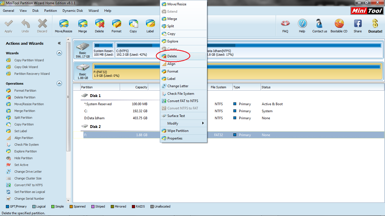This screenshot has width=385, height=216.
Task: Select the D:Data Idham partition row
Action: (228, 118)
